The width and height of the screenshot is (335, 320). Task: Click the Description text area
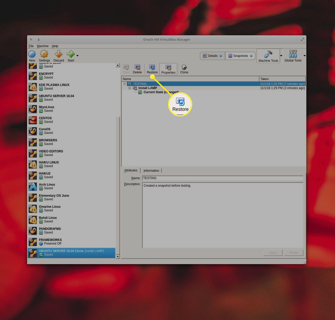(223, 215)
